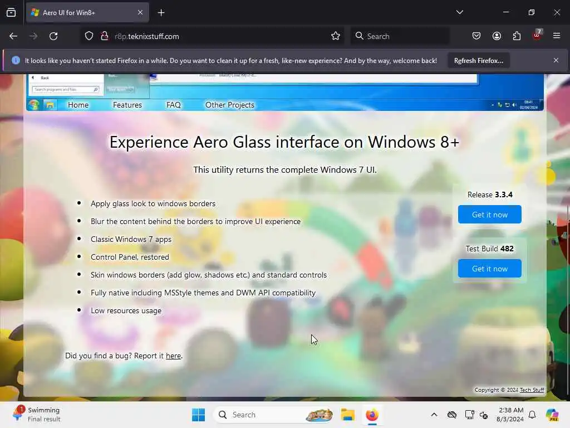Click the 'Apply glass look to windows borders' text
This screenshot has height=428, width=570.
(153, 203)
